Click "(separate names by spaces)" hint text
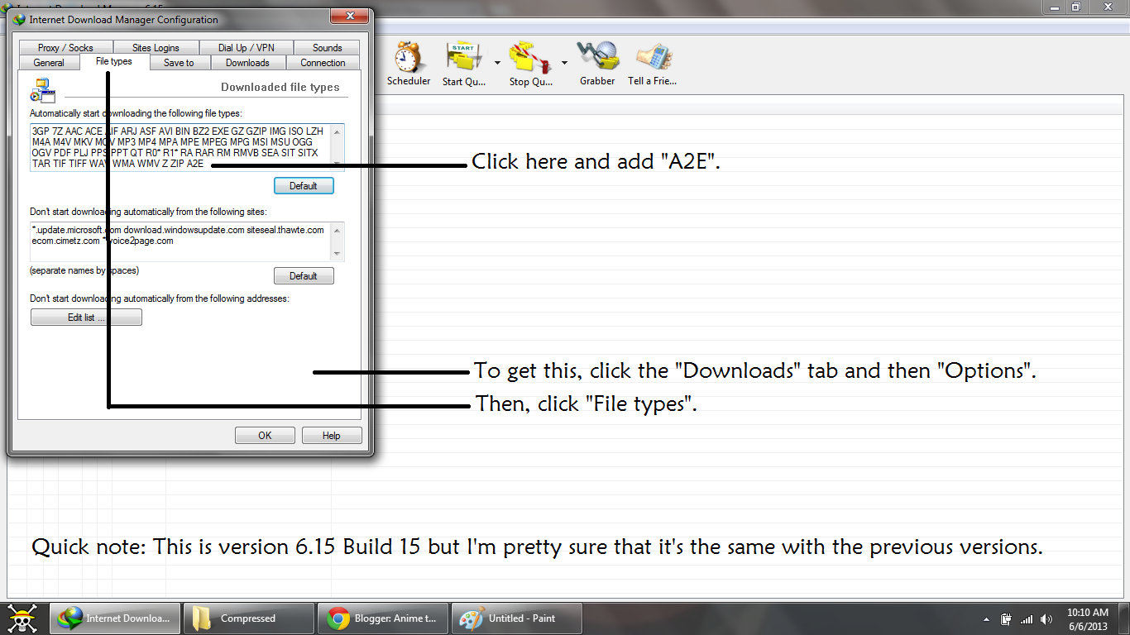This screenshot has height=635, width=1130. pos(84,270)
